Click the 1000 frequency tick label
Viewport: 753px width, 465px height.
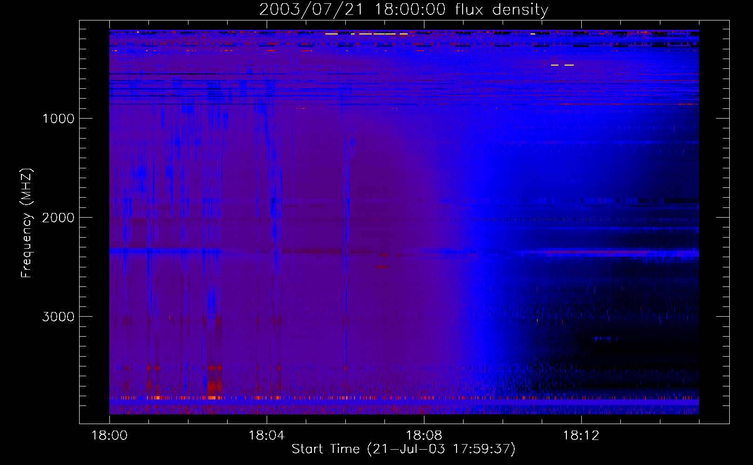(x=58, y=119)
